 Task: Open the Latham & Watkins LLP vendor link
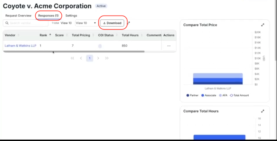(21, 46)
